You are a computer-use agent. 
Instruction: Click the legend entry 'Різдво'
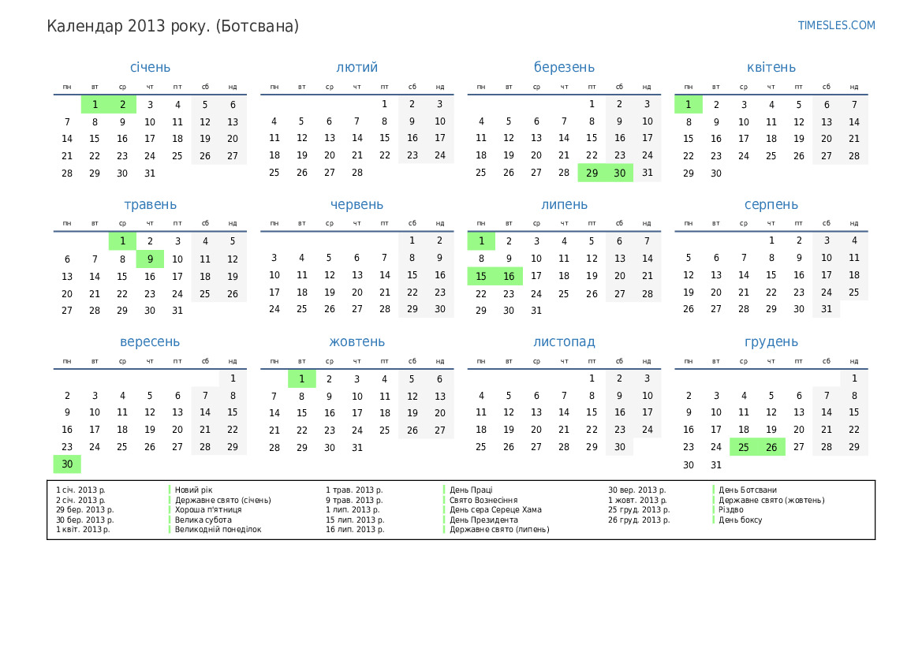click(731, 510)
